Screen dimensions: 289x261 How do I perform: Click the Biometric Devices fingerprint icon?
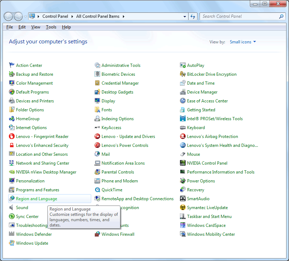click(97, 74)
